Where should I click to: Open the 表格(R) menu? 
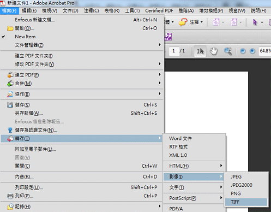pyautogui.click(x=112, y=11)
